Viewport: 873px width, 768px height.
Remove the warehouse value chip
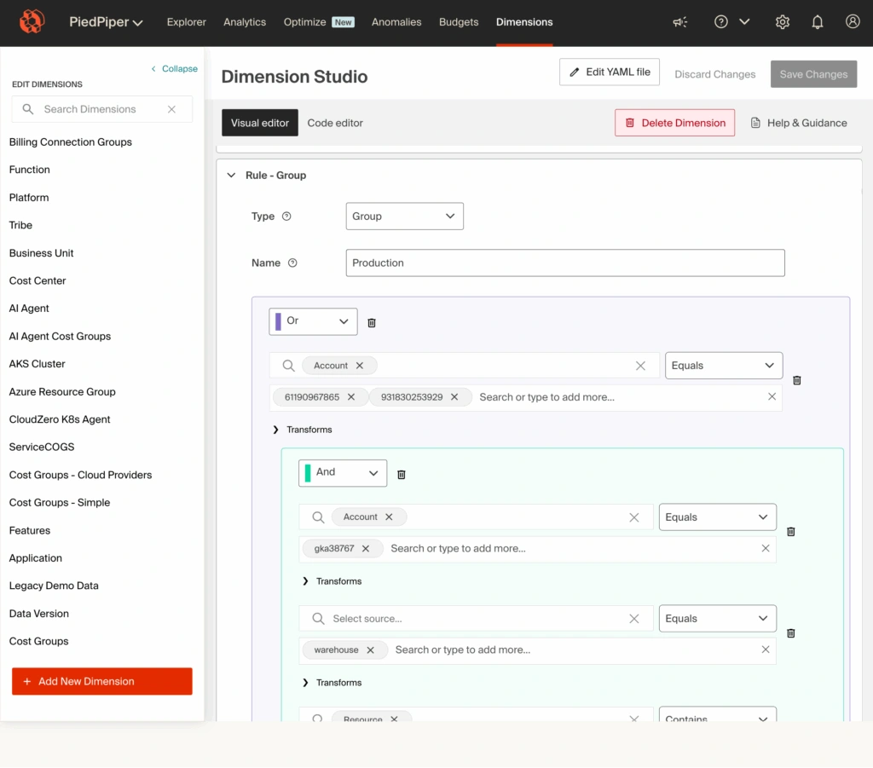click(370, 650)
